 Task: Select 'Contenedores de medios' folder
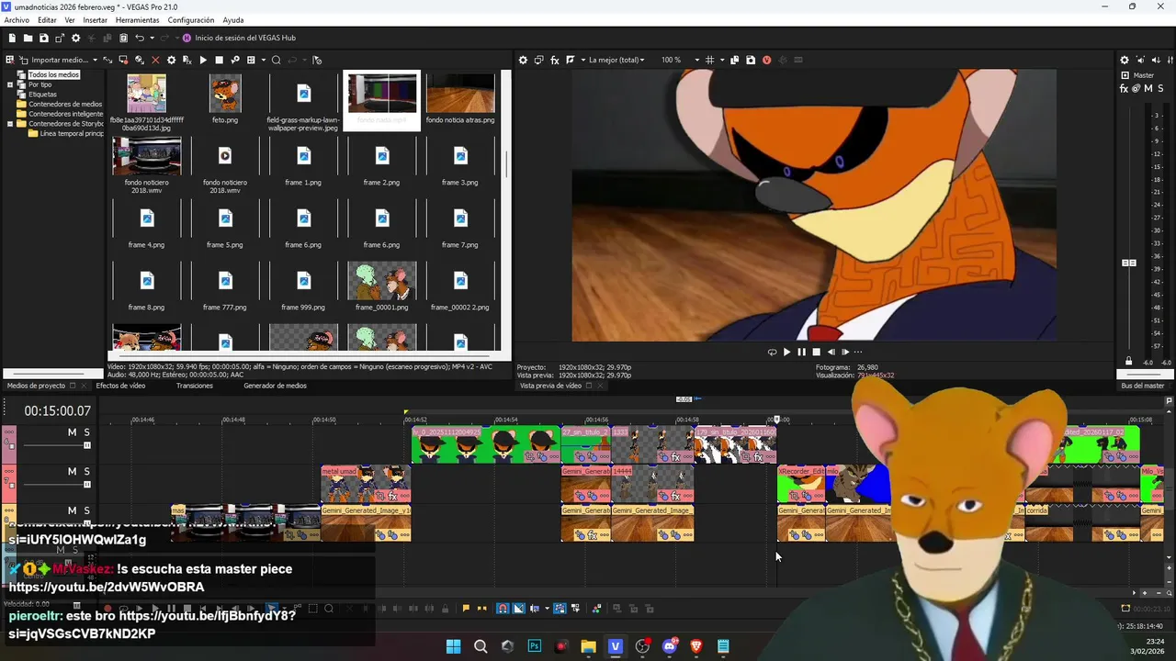pyautogui.click(x=65, y=104)
